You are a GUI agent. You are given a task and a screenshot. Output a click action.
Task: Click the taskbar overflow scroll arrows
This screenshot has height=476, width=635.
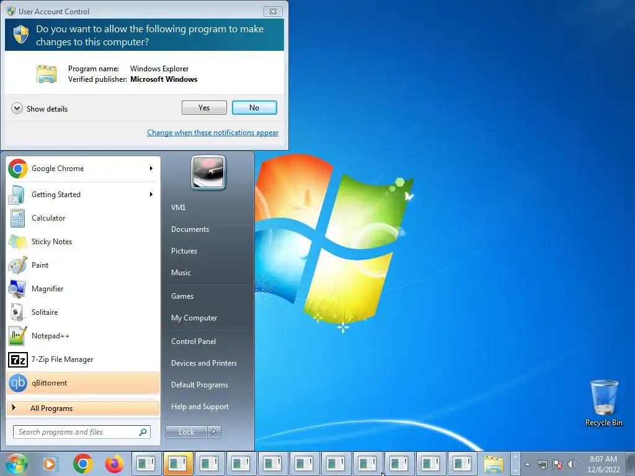[515, 464]
